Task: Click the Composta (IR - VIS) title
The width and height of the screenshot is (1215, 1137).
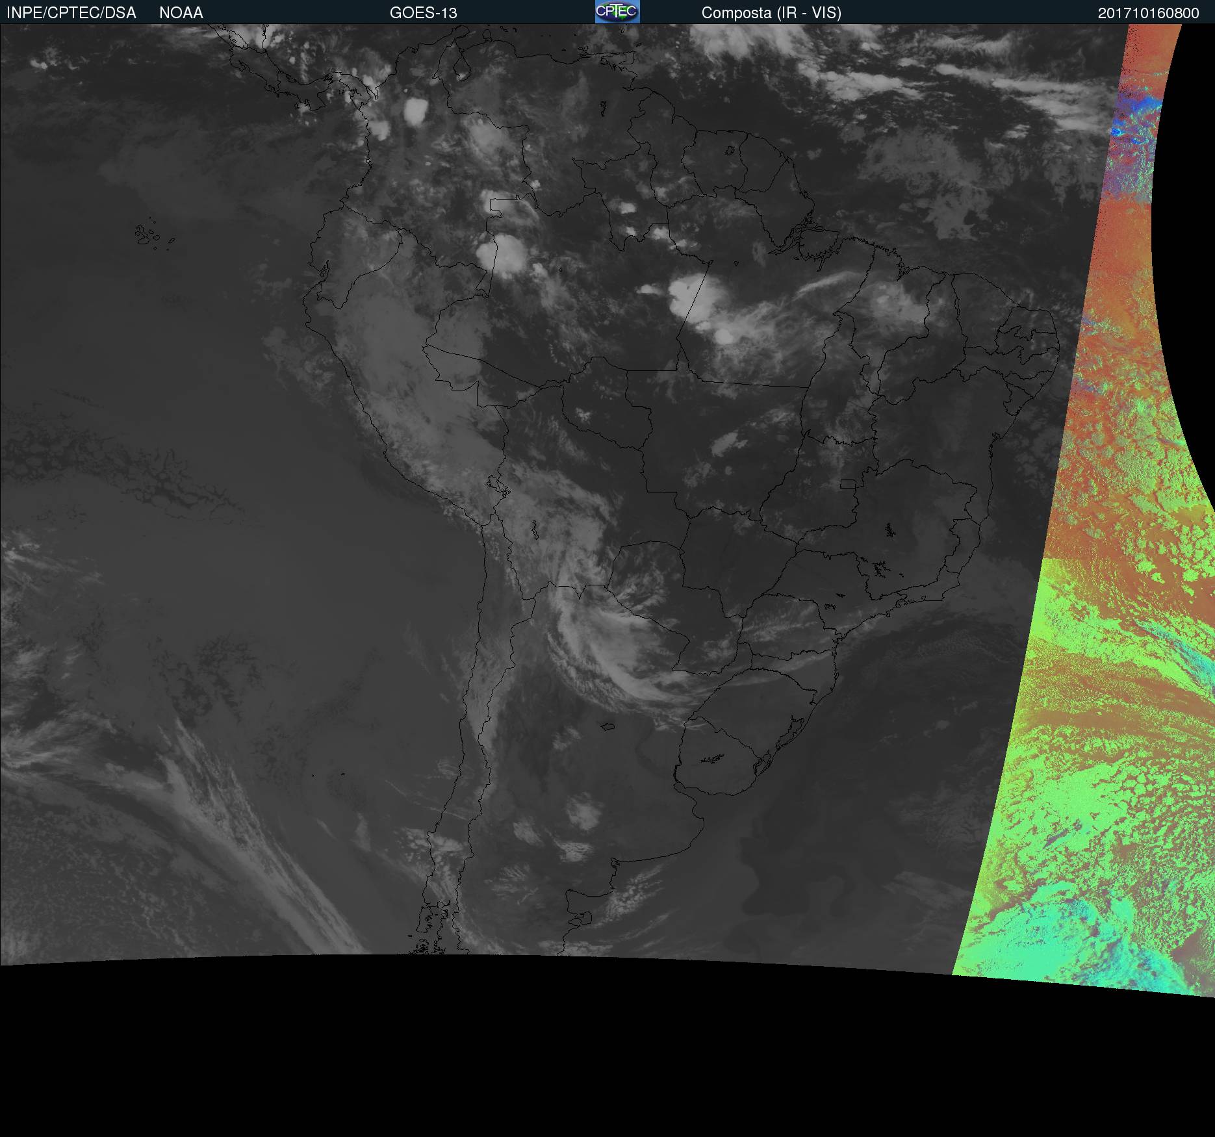Action: pos(771,13)
